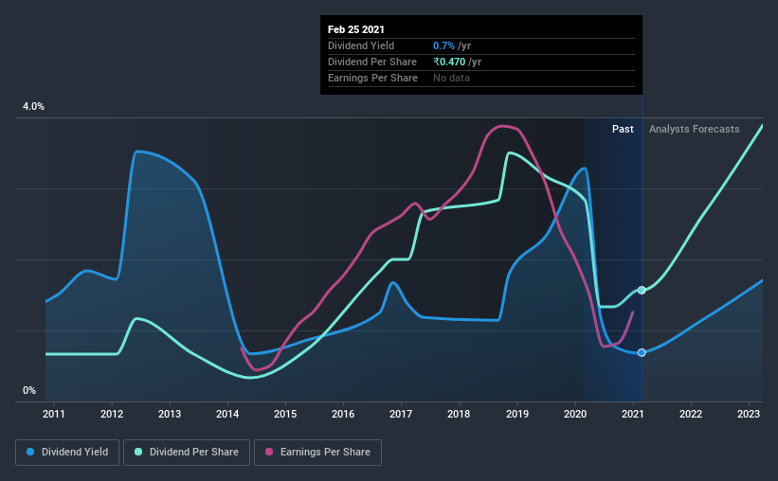This screenshot has width=778, height=481.
Task: Click the 2011 x-axis label
Action: pos(54,414)
